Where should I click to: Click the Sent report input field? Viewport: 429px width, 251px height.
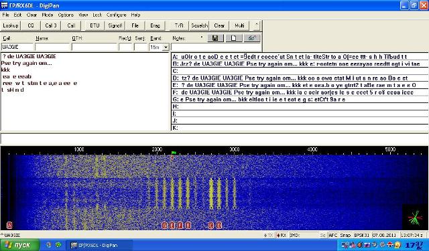tap(141, 47)
